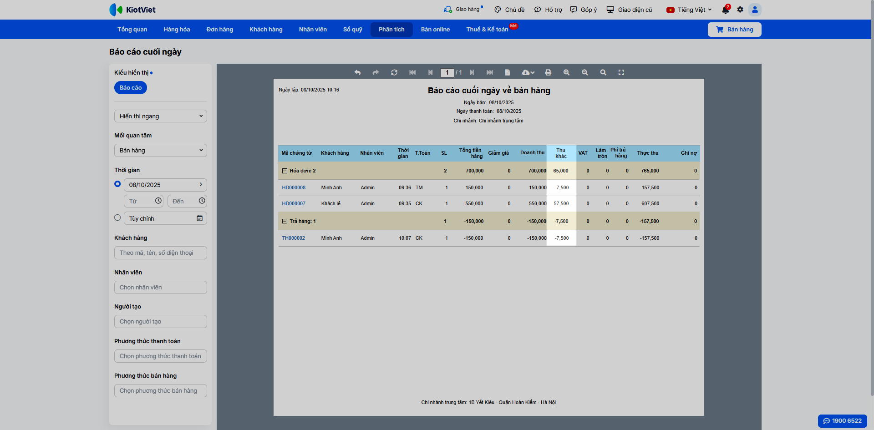Call support via 1900 6522 button
This screenshot has width=874, height=430.
[842, 421]
